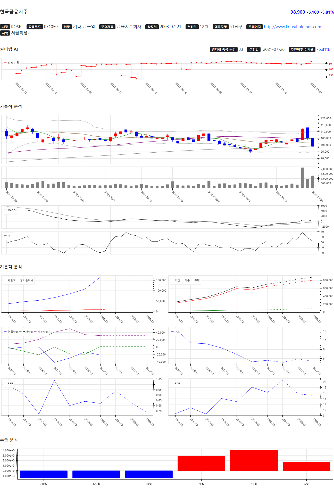The height and width of the screenshot is (488, 334).
Task: Toggle the 자산 legend entry
Action: click(175, 280)
